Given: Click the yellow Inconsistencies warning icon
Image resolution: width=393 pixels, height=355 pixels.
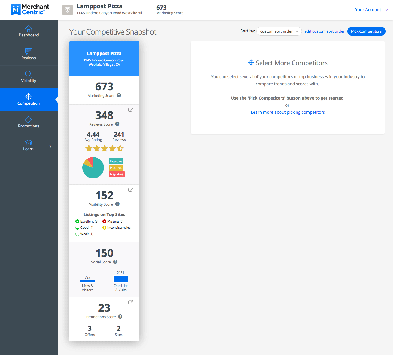Looking at the screenshot, I should [104, 228].
